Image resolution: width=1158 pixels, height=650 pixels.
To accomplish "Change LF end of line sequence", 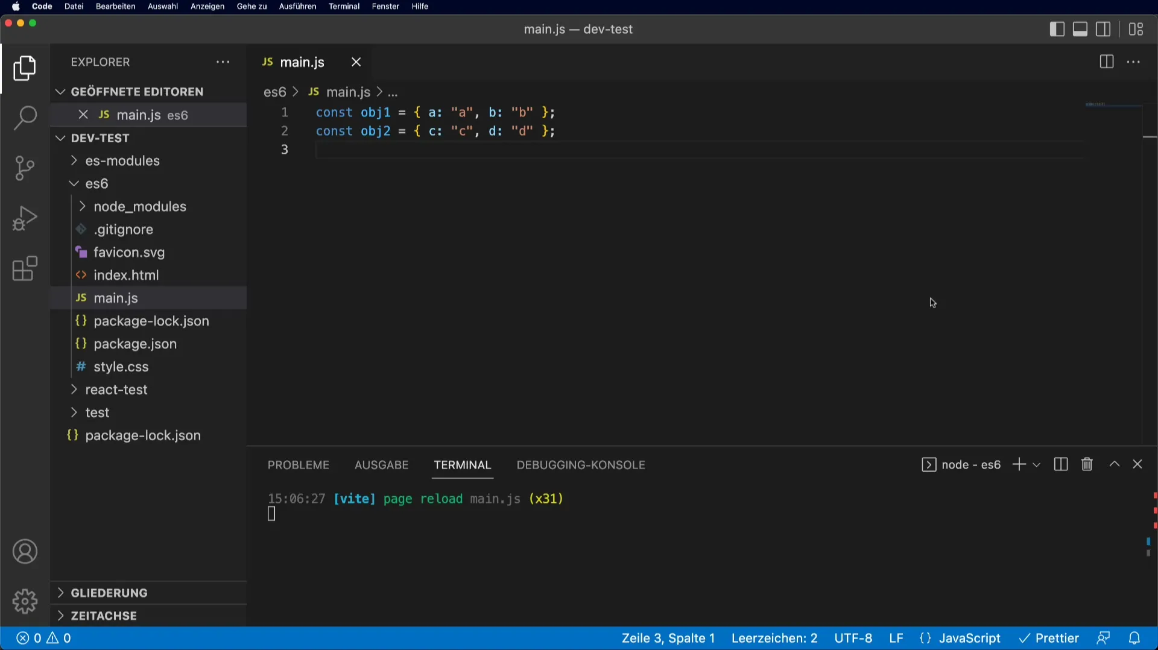I will click(x=896, y=638).
